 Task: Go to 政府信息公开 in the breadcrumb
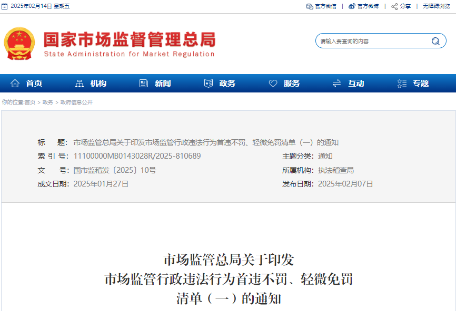pos(76,102)
